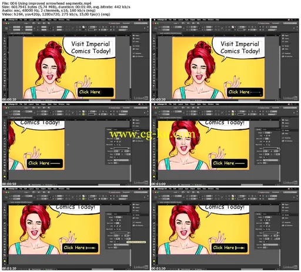Choose miter join in the 00:01:30 frame Stroke panel
Image resolution: width=301 pixels, height=272 pixels.
pyautogui.click(x=264, y=226)
